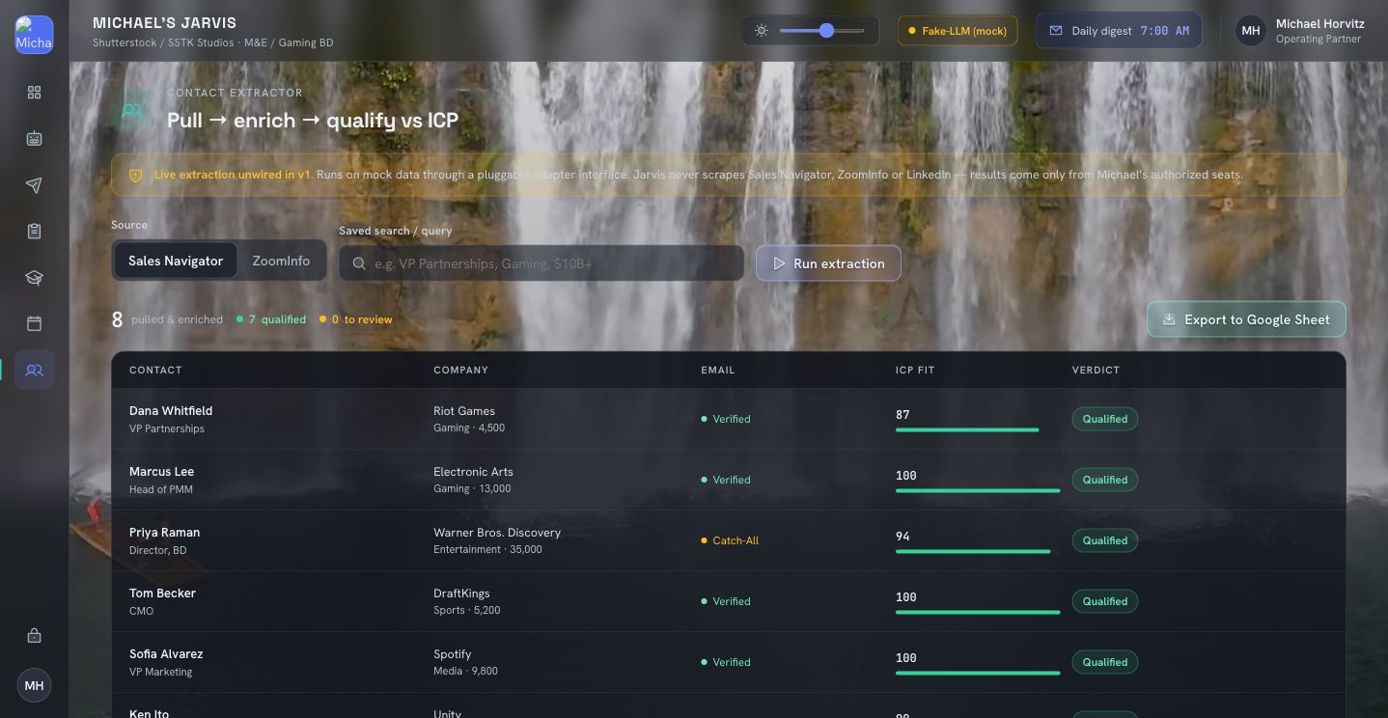Click the '0 to review' counter
Image resolution: width=1388 pixels, height=718 pixels.
(356, 319)
